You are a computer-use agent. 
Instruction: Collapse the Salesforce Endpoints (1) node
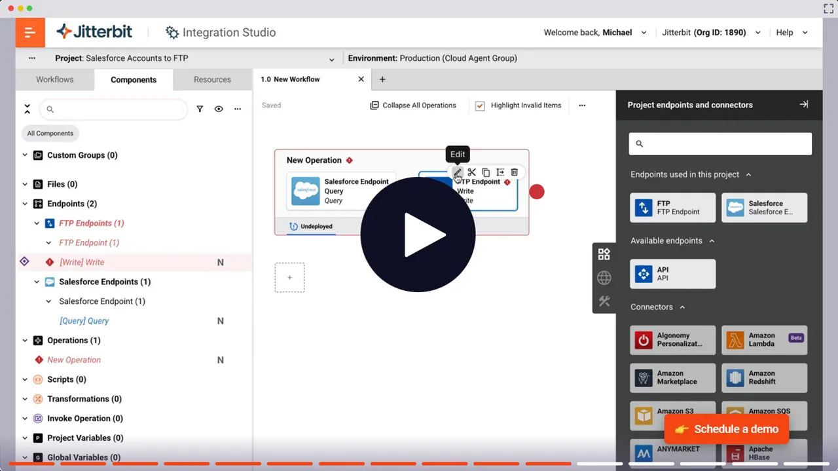point(37,282)
